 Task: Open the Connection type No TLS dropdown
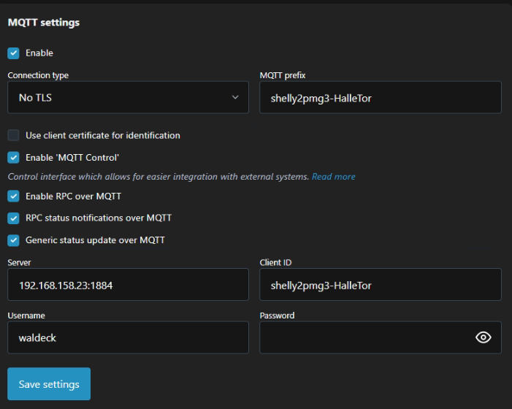(128, 97)
